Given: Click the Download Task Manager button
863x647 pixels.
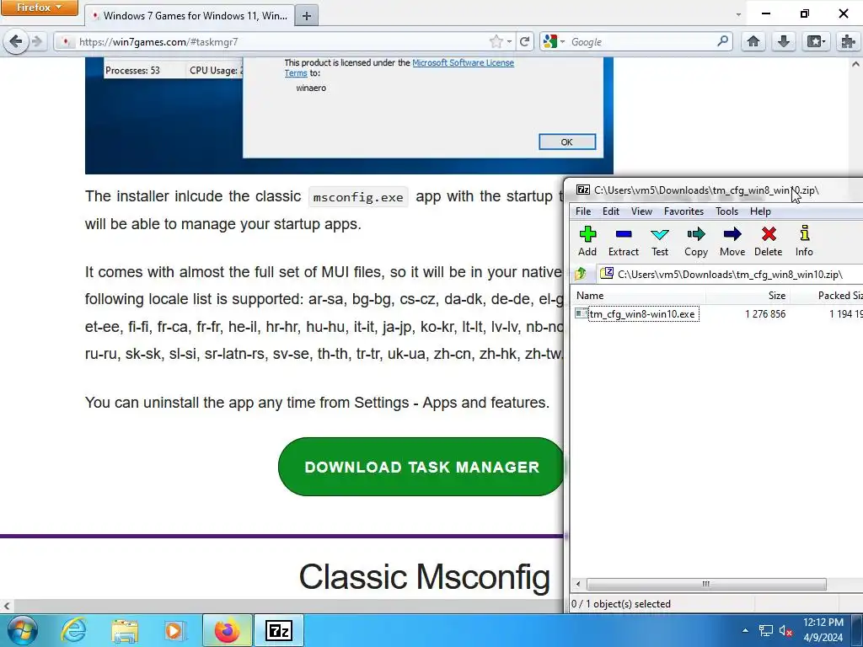Looking at the screenshot, I should [422, 467].
